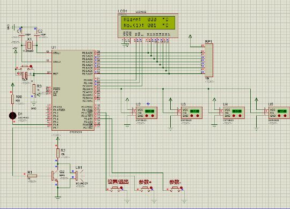Click the LCD1 reference label
The height and width of the screenshot is (209, 290).
click(x=122, y=11)
